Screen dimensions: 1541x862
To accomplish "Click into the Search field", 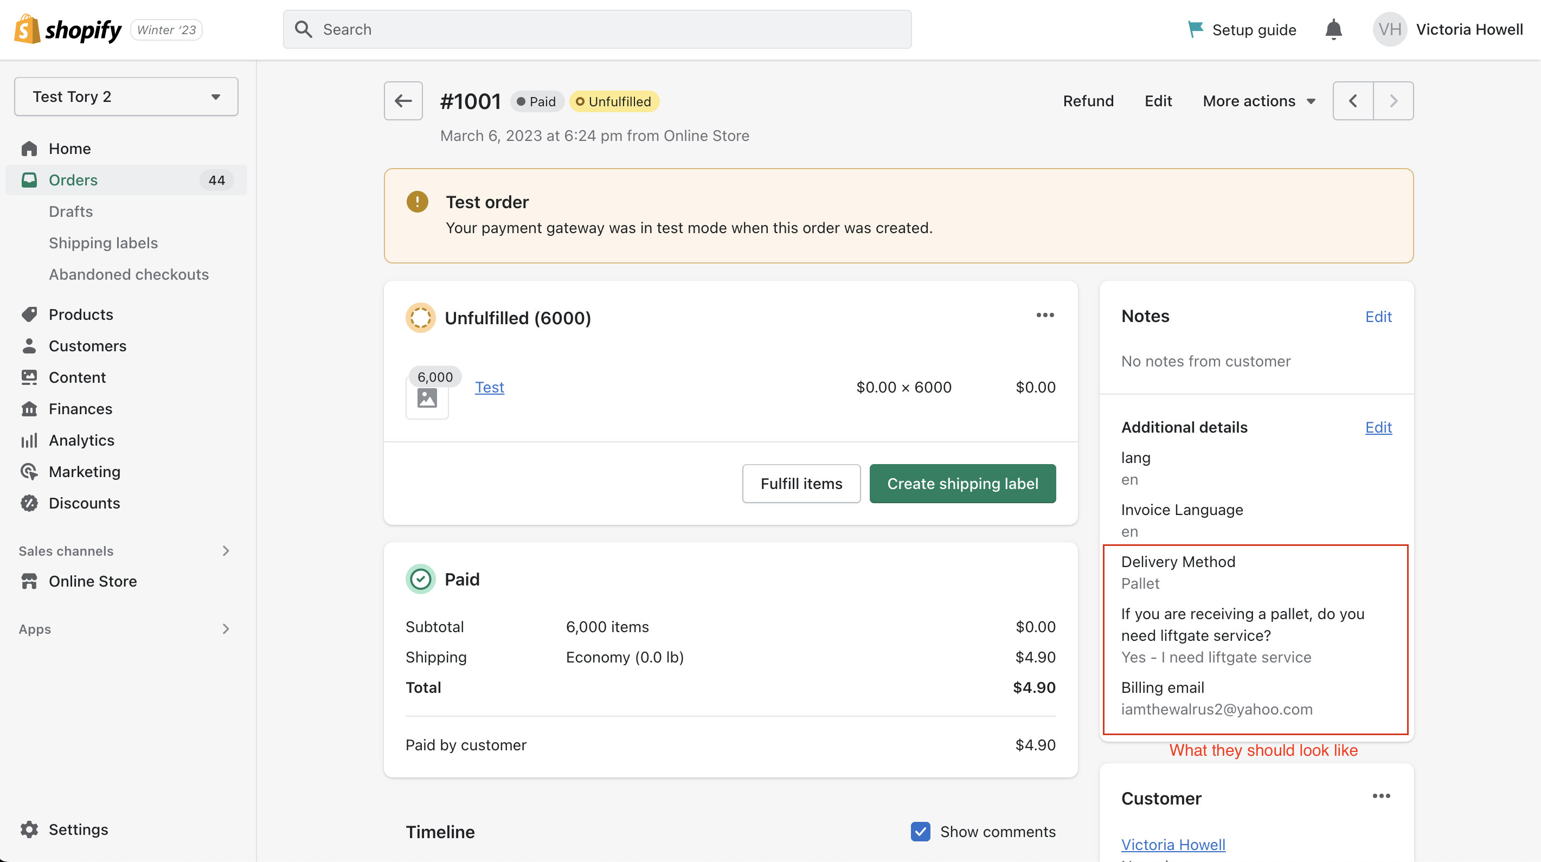I will (x=598, y=29).
